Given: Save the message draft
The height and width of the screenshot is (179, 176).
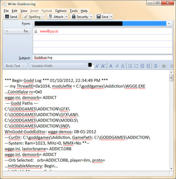Looking at the screenshot, I should (x=102, y=17).
